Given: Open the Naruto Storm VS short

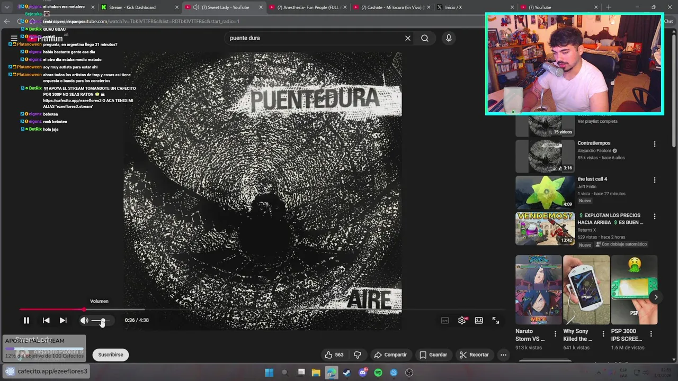Looking at the screenshot, I should pyautogui.click(x=539, y=290).
